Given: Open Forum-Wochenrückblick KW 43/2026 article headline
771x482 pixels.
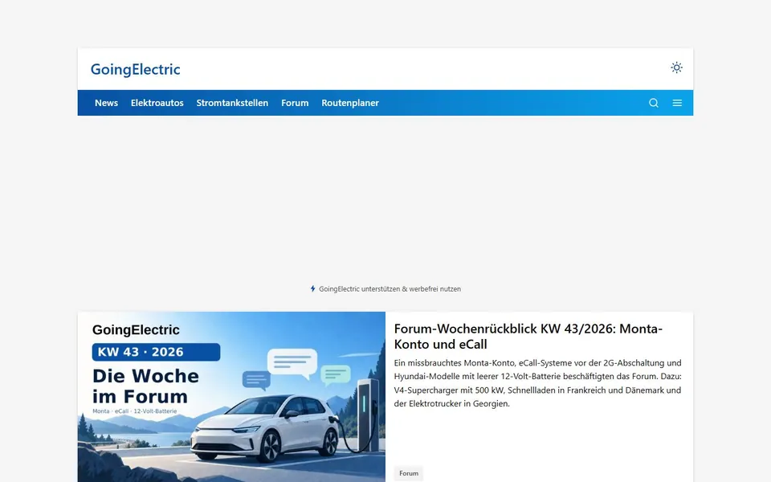Looking at the screenshot, I should point(528,337).
